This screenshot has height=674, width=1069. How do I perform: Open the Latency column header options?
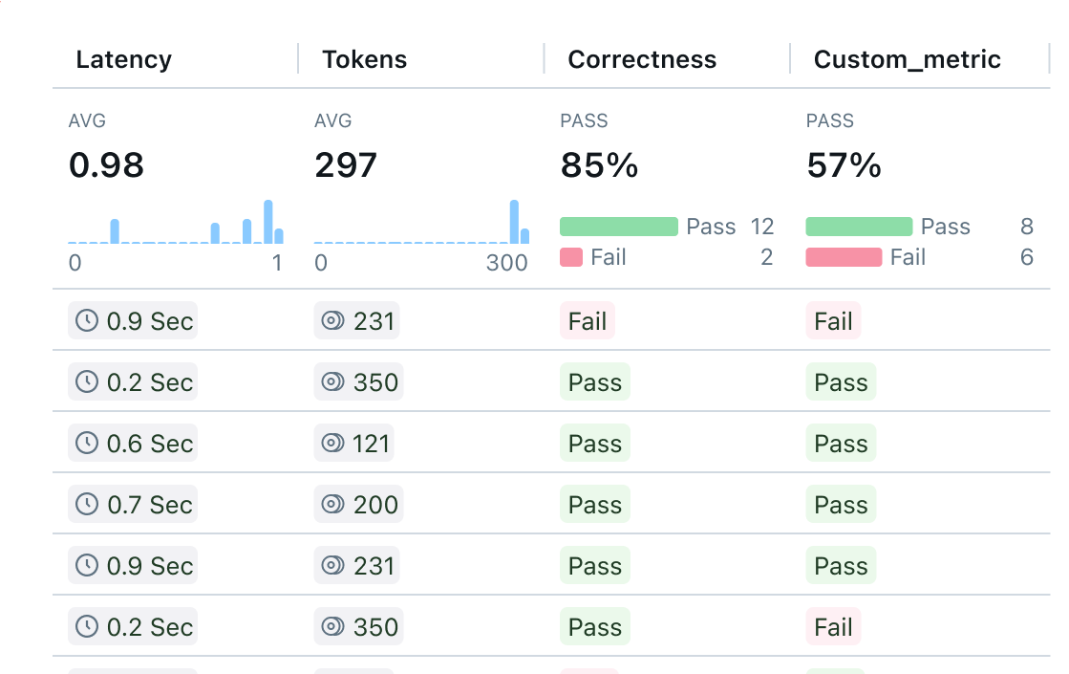click(123, 59)
